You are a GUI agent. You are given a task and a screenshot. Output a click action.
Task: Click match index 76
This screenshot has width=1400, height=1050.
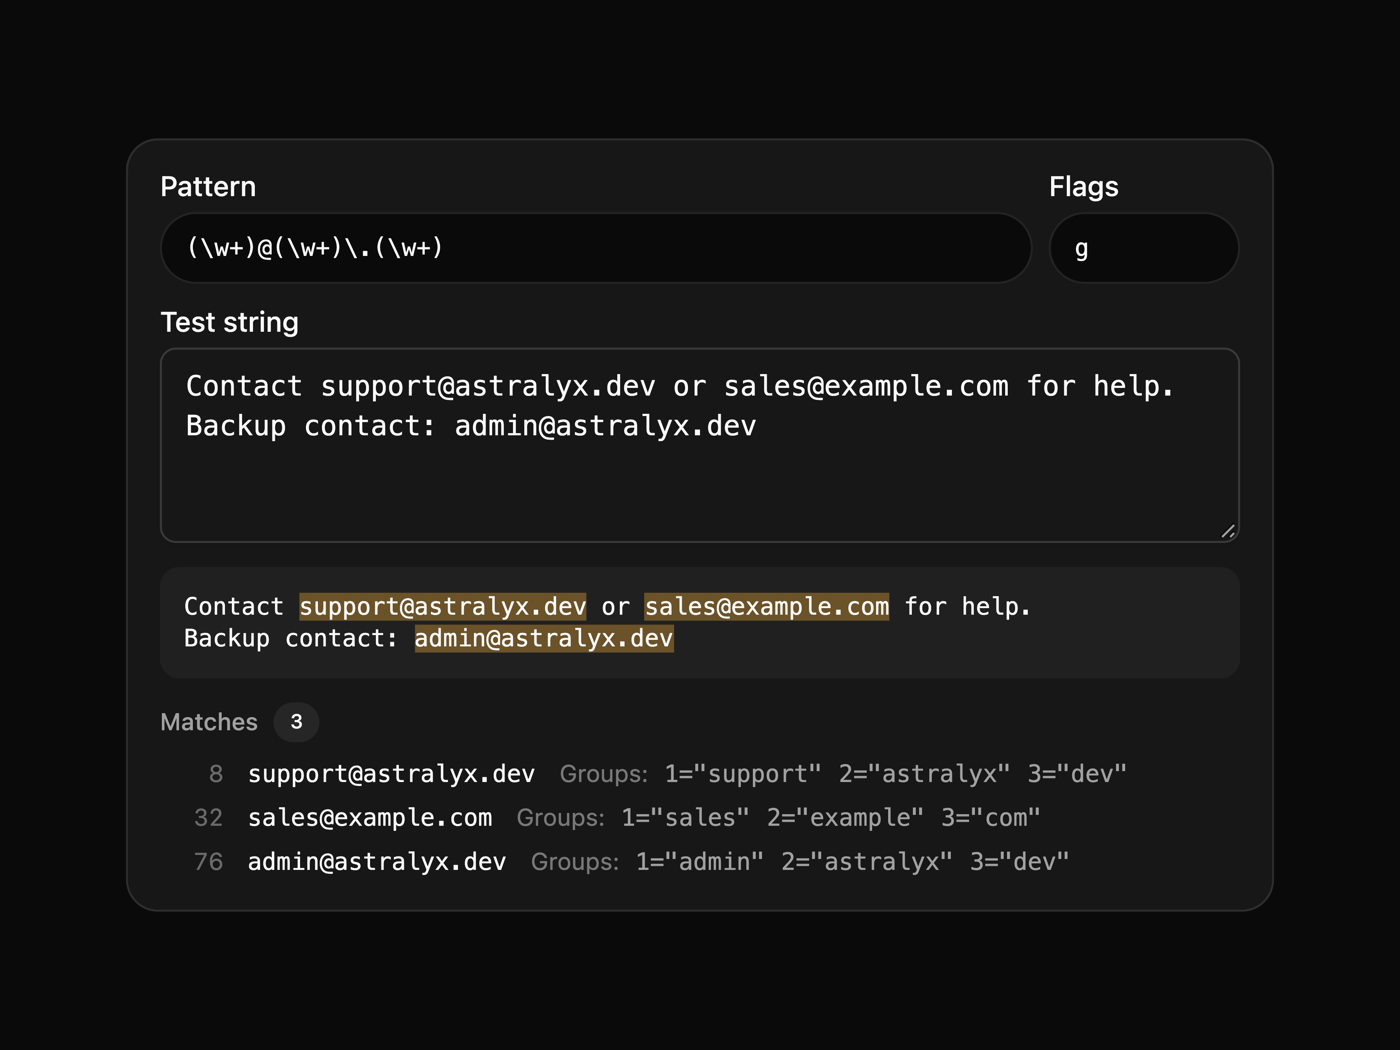[x=208, y=862]
